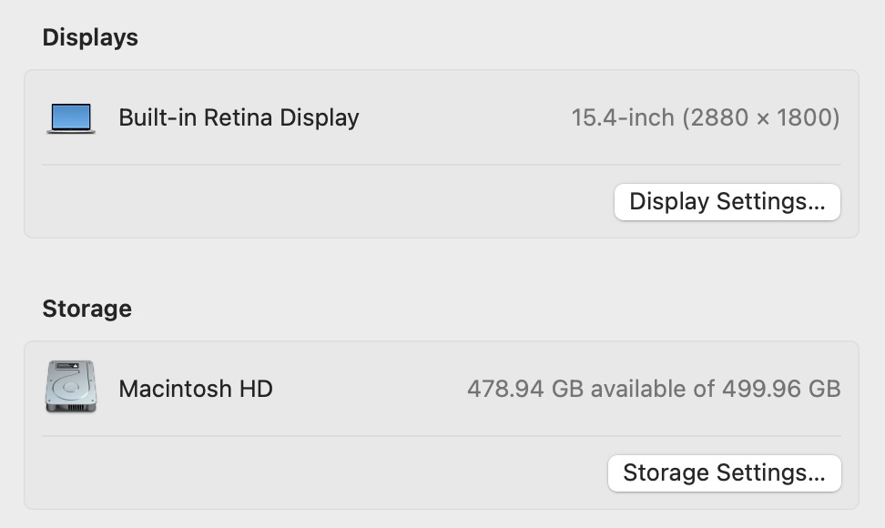Image resolution: width=885 pixels, height=528 pixels.
Task: Click the 2880 × 1800 resolution value
Action: 760,117
